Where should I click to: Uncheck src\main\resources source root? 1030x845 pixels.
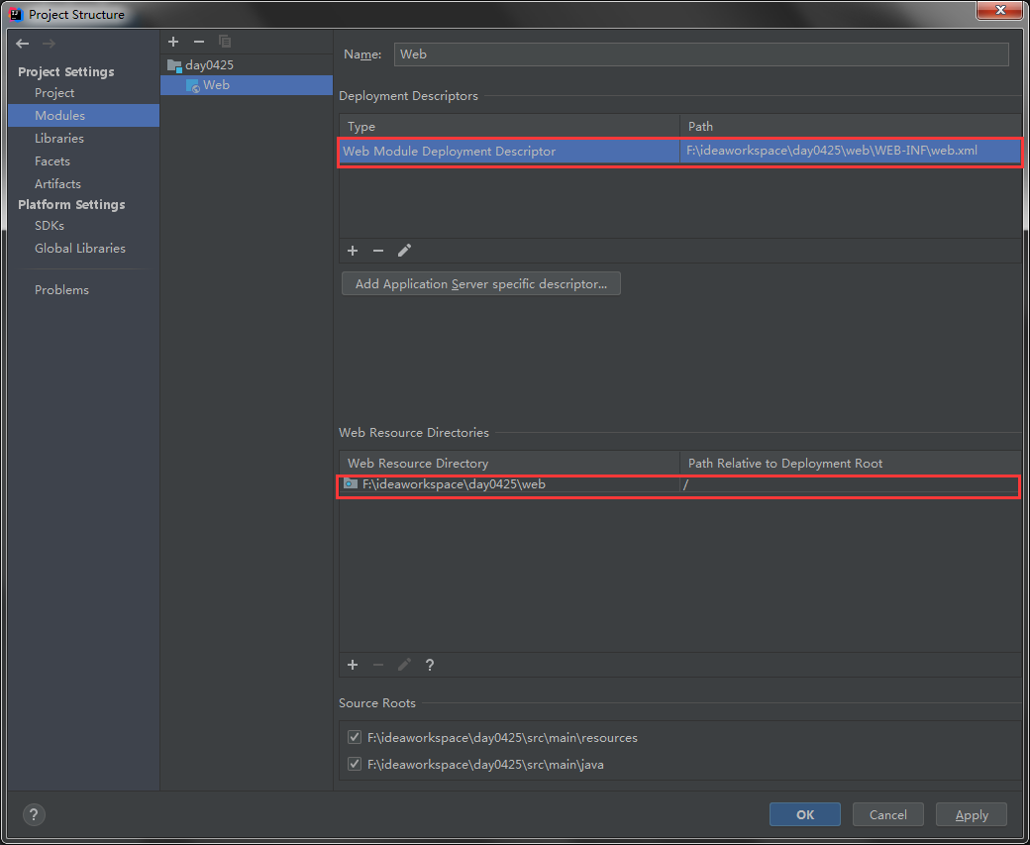coord(355,737)
